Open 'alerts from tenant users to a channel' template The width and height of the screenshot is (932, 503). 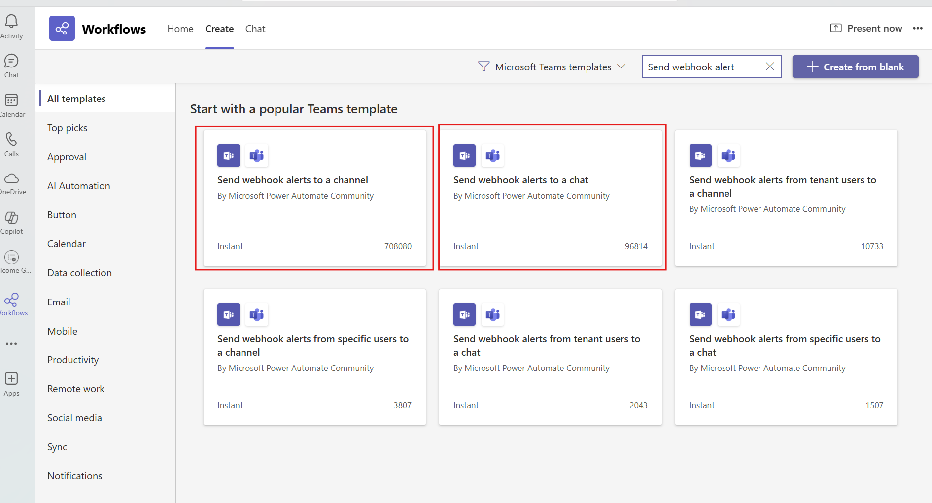[x=786, y=198]
